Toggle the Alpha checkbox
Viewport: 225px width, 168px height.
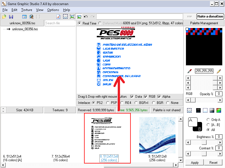[x=159, y=97]
